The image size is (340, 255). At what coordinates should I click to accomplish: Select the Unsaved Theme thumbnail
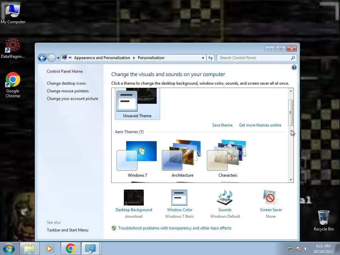[x=137, y=104]
